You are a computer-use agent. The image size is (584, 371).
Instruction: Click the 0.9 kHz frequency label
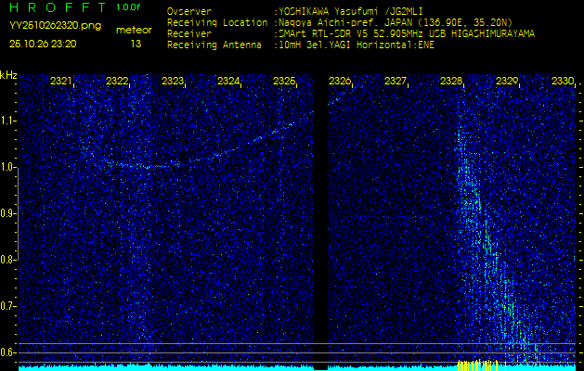6,213
